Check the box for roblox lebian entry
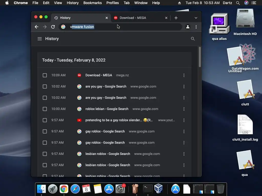This screenshot has height=196, width=262. (x=45, y=109)
